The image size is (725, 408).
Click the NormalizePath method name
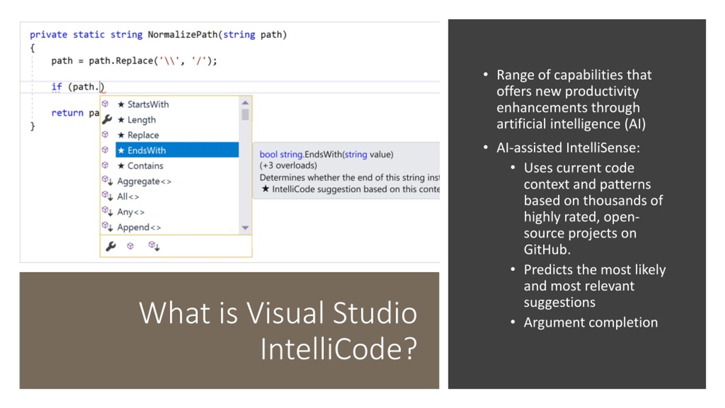pyautogui.click(x=183, y=35)
